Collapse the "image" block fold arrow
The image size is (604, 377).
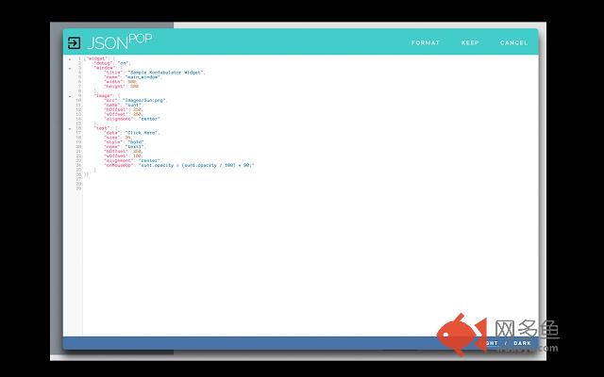70,96
